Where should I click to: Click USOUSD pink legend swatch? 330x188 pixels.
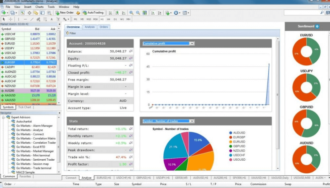(x=231, y=160)
